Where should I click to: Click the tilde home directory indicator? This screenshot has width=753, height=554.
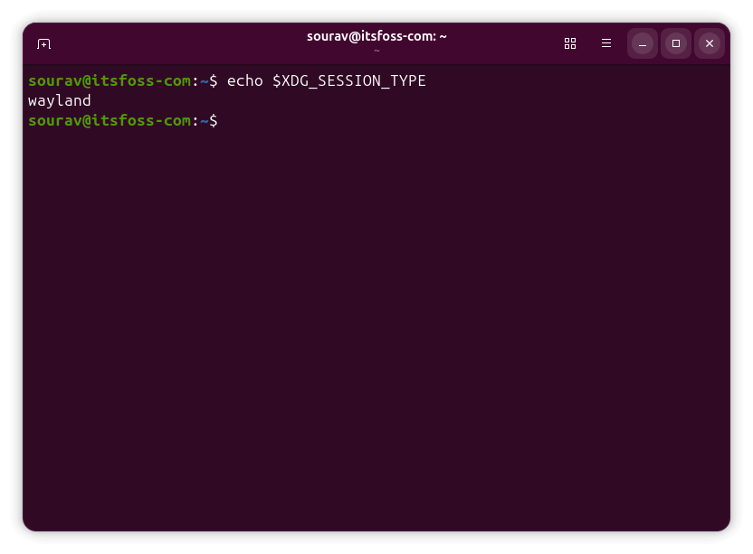(x=204, y=120)
